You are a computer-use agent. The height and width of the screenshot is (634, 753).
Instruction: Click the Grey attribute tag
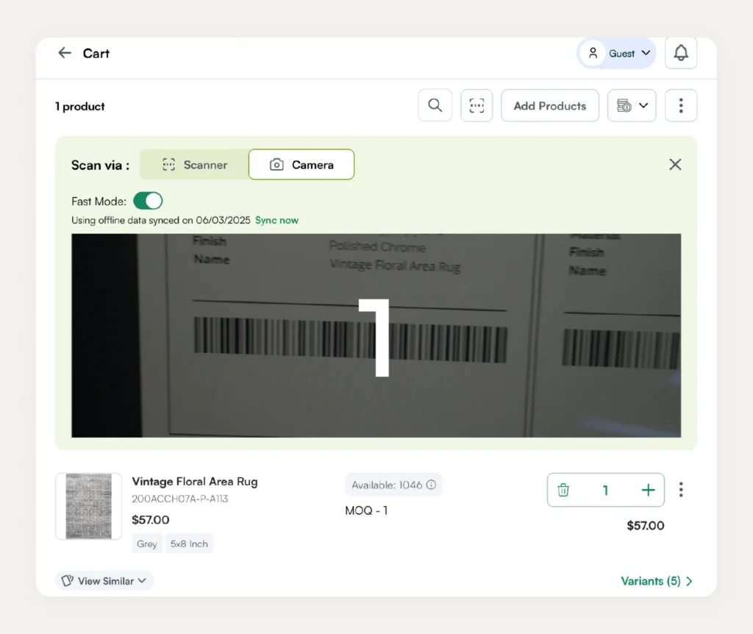(146, 544)
